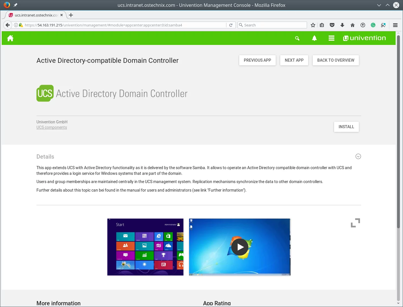Click the UCS app logo icon
Viewport: 403px width, 307px height.
pos(45,93)
